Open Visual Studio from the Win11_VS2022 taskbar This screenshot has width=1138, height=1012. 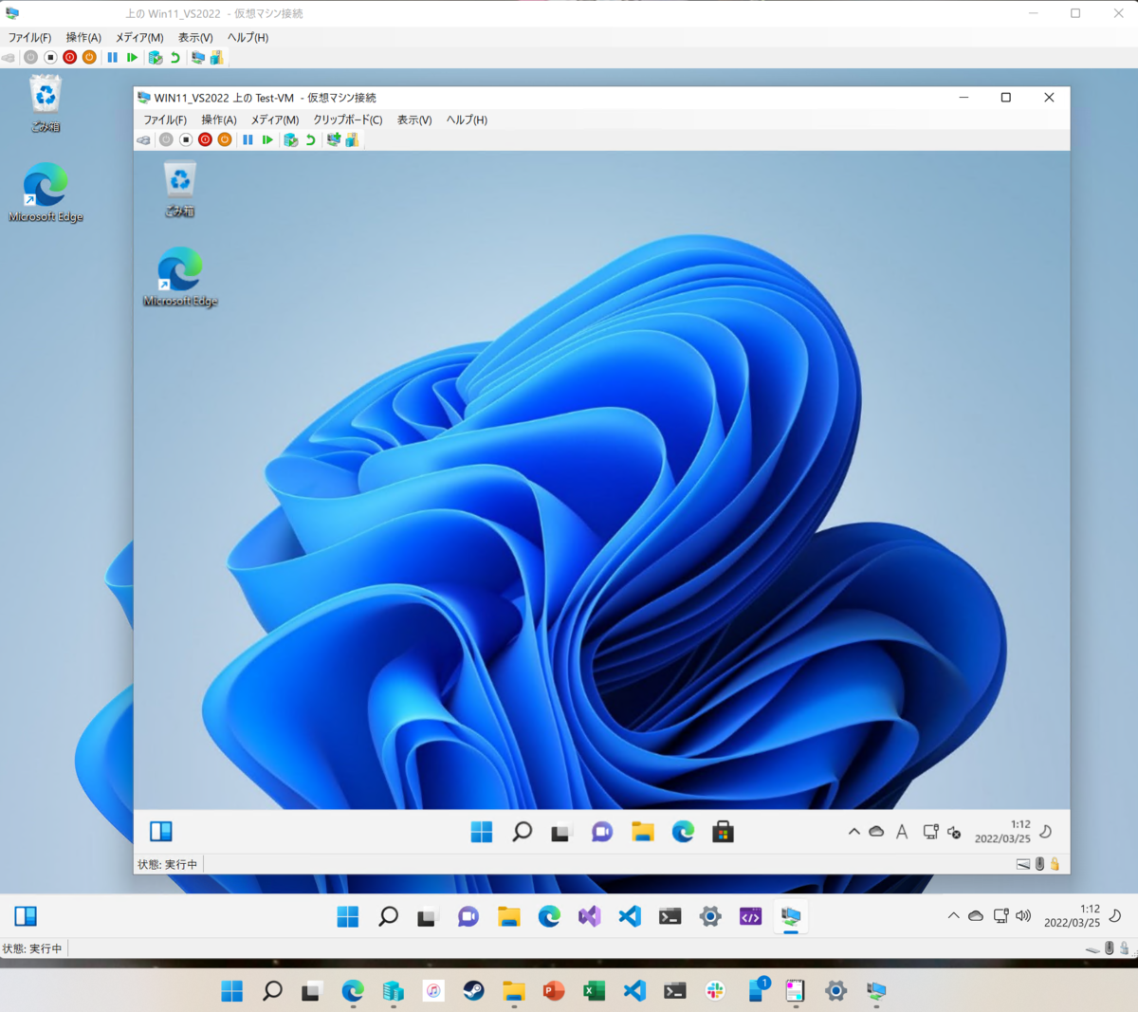pos(590,916)
